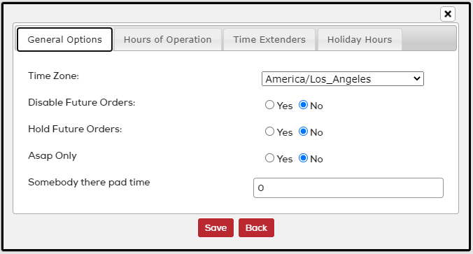Click the red Back button
This screenshot has width=473, height=254.
point(256,227)
